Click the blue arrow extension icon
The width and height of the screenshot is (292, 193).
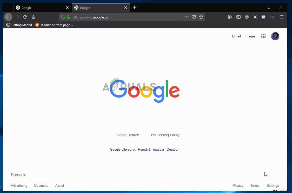coord(272,17)
